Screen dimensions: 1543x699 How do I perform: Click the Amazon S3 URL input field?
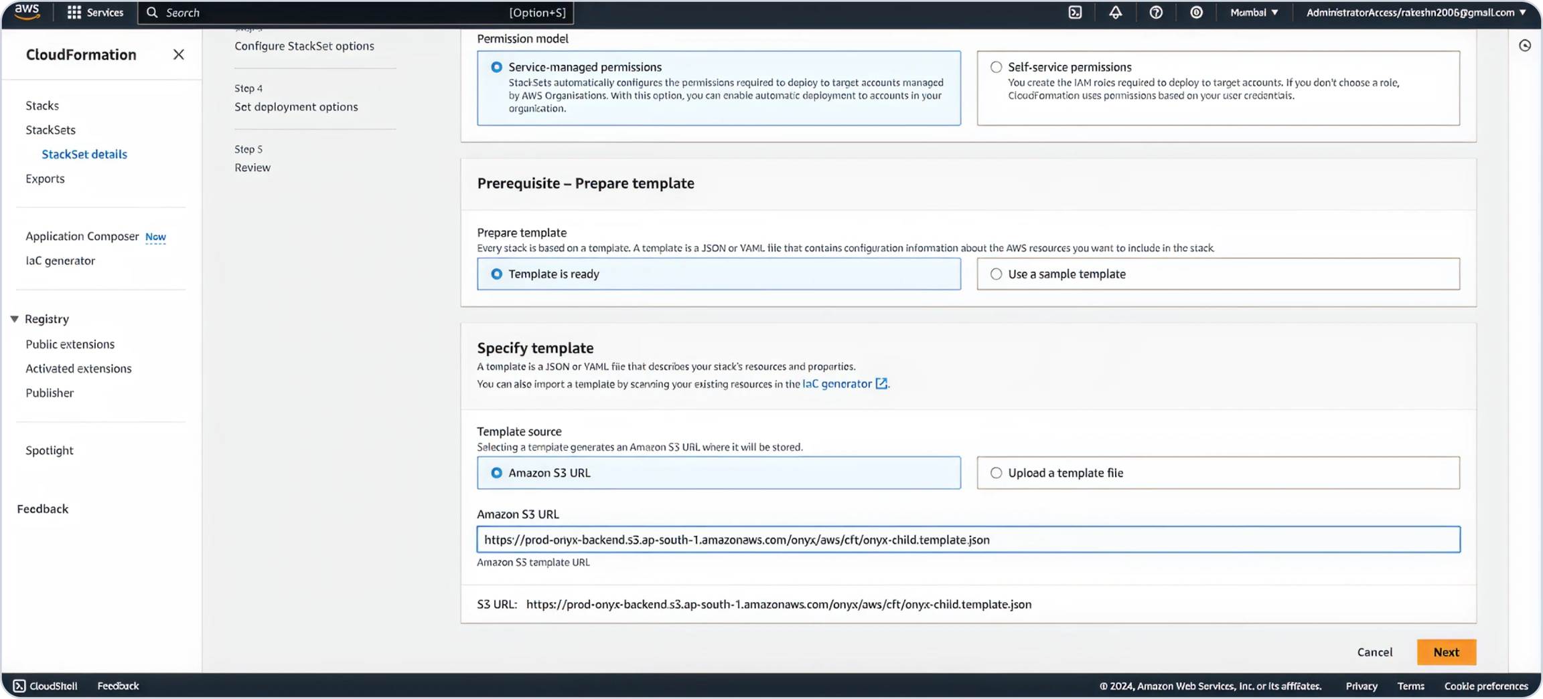[x=968, y=540]
